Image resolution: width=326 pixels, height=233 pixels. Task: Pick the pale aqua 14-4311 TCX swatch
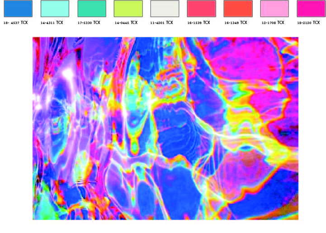pyautogui.click(x=55, y=9)
